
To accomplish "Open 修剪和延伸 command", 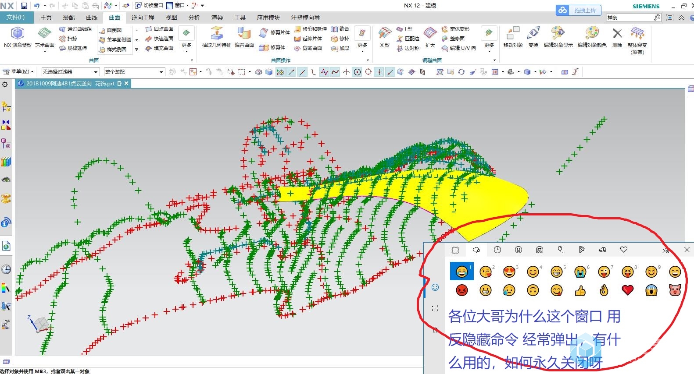I will 311,29.
